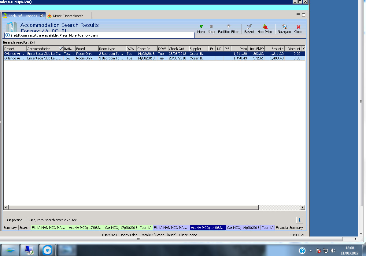Sort by the Board column header
This screenshot has width=366, height=256.
[x=87, y=49]
